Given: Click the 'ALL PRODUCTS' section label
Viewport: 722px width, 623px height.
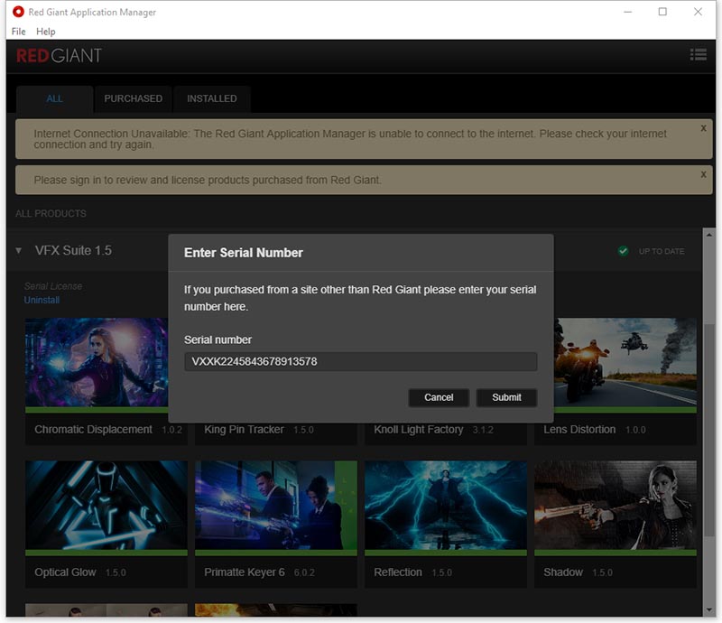Looking at the screenshot, I should coord(51,213).
